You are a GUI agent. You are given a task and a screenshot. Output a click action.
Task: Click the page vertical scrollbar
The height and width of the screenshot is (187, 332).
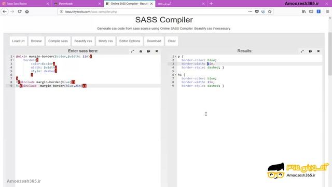coord(330,54)
